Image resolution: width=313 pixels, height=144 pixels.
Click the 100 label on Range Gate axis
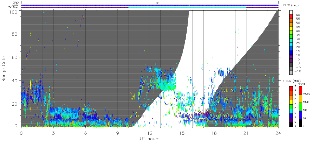[14, 12]
